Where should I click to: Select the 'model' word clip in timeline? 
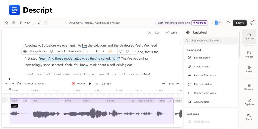(x=93, y=101)
